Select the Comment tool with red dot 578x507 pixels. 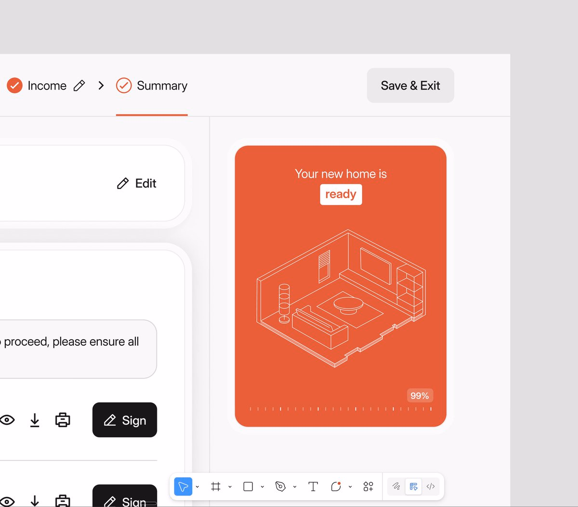336,487
